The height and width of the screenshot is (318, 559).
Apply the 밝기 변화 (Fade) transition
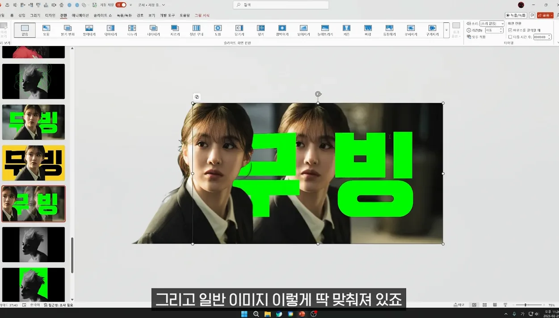67,30
